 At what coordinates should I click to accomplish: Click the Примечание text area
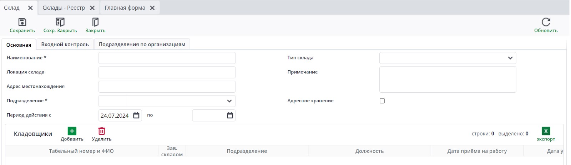pos(448,79)
